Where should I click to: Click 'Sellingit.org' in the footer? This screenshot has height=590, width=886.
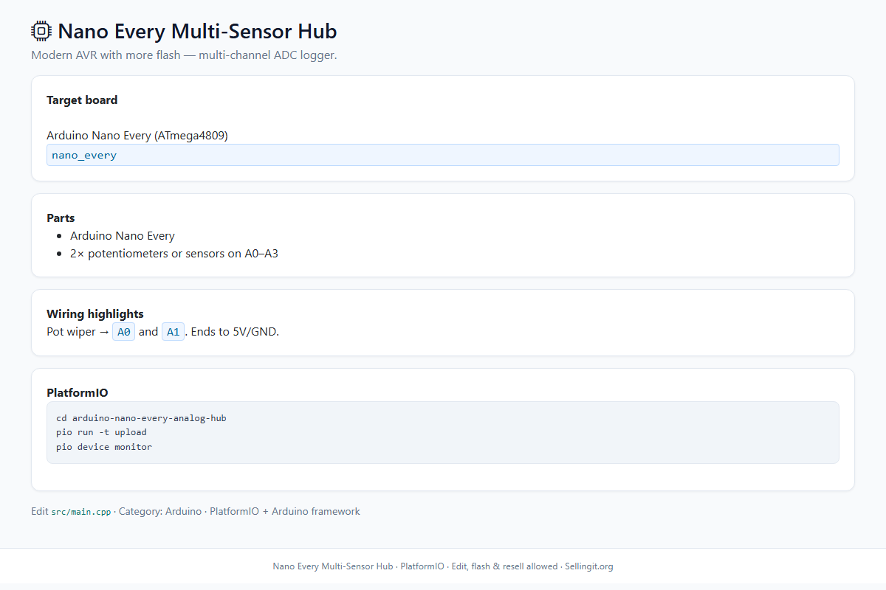click(x=589, y=566)
